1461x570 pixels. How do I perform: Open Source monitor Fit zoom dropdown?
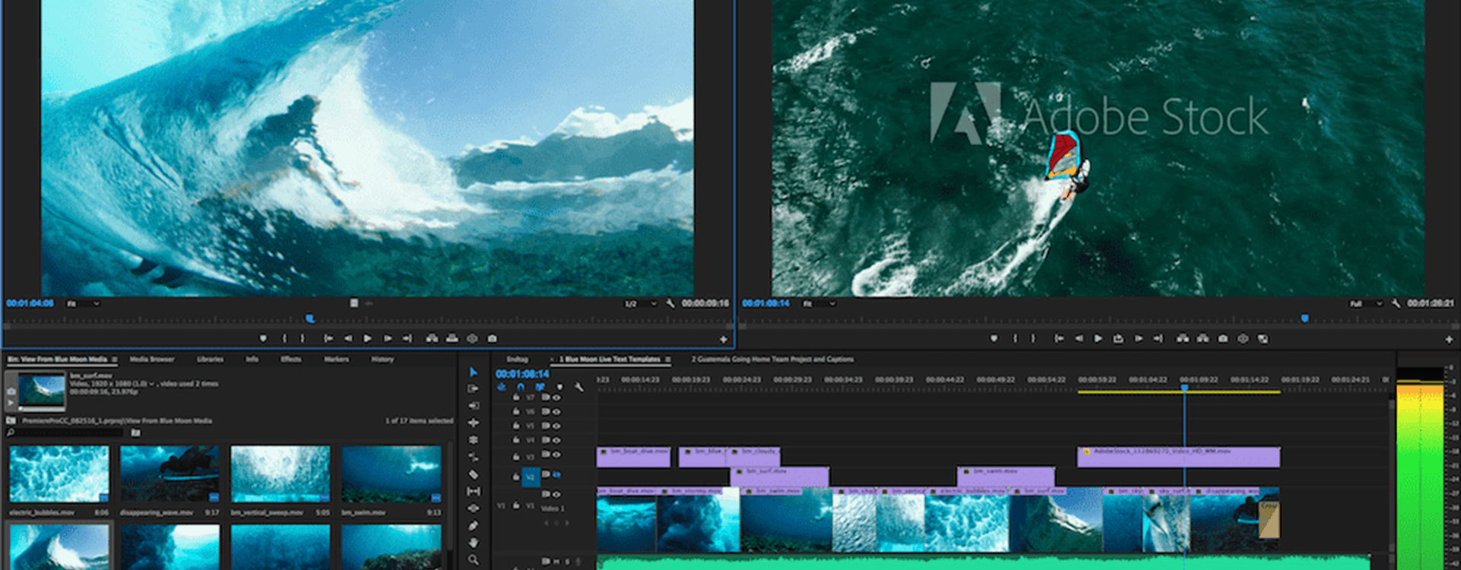pyautogui.click(x=84, y=303)
